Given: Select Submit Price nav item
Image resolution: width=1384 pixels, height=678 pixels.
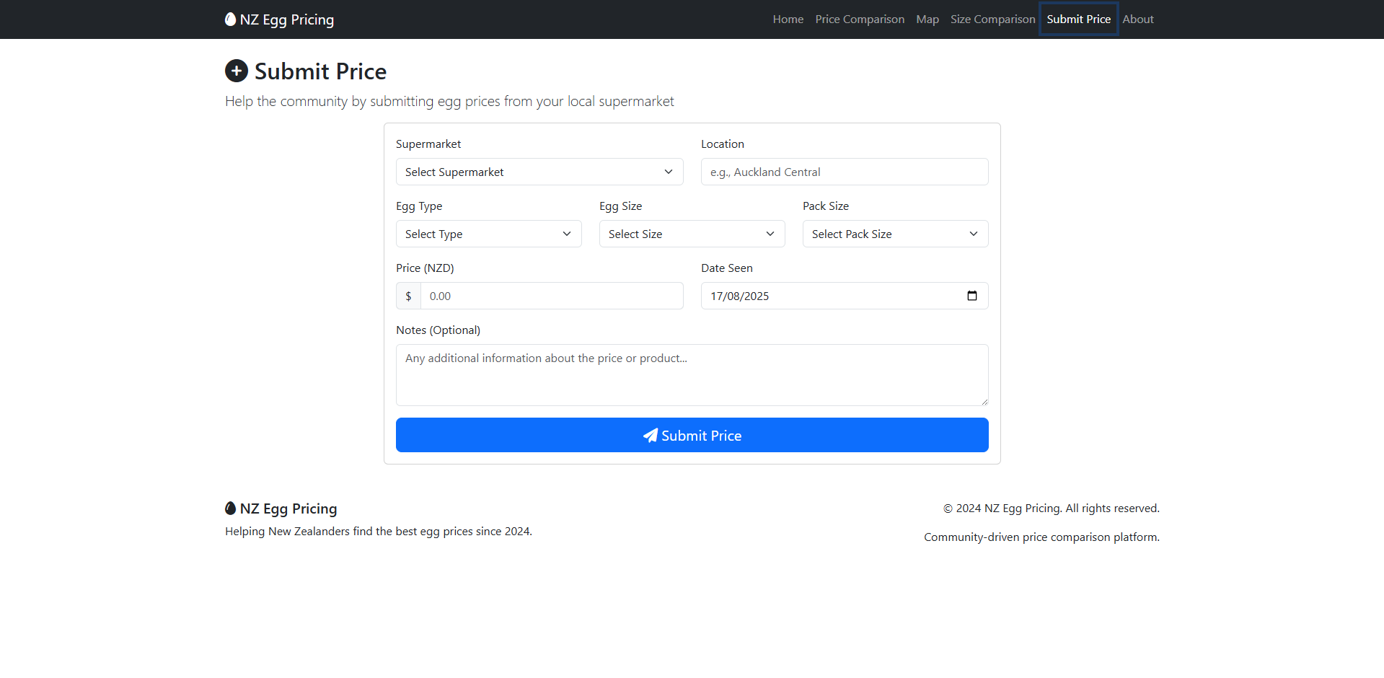Looking at the screenshot, I should click(x=1079, y=19).
